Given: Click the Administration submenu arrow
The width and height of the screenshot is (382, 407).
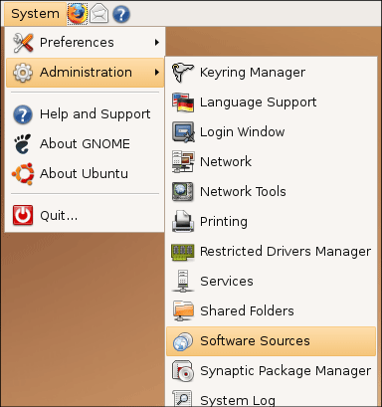Looking at the screenshot, I should click(157, 73).
